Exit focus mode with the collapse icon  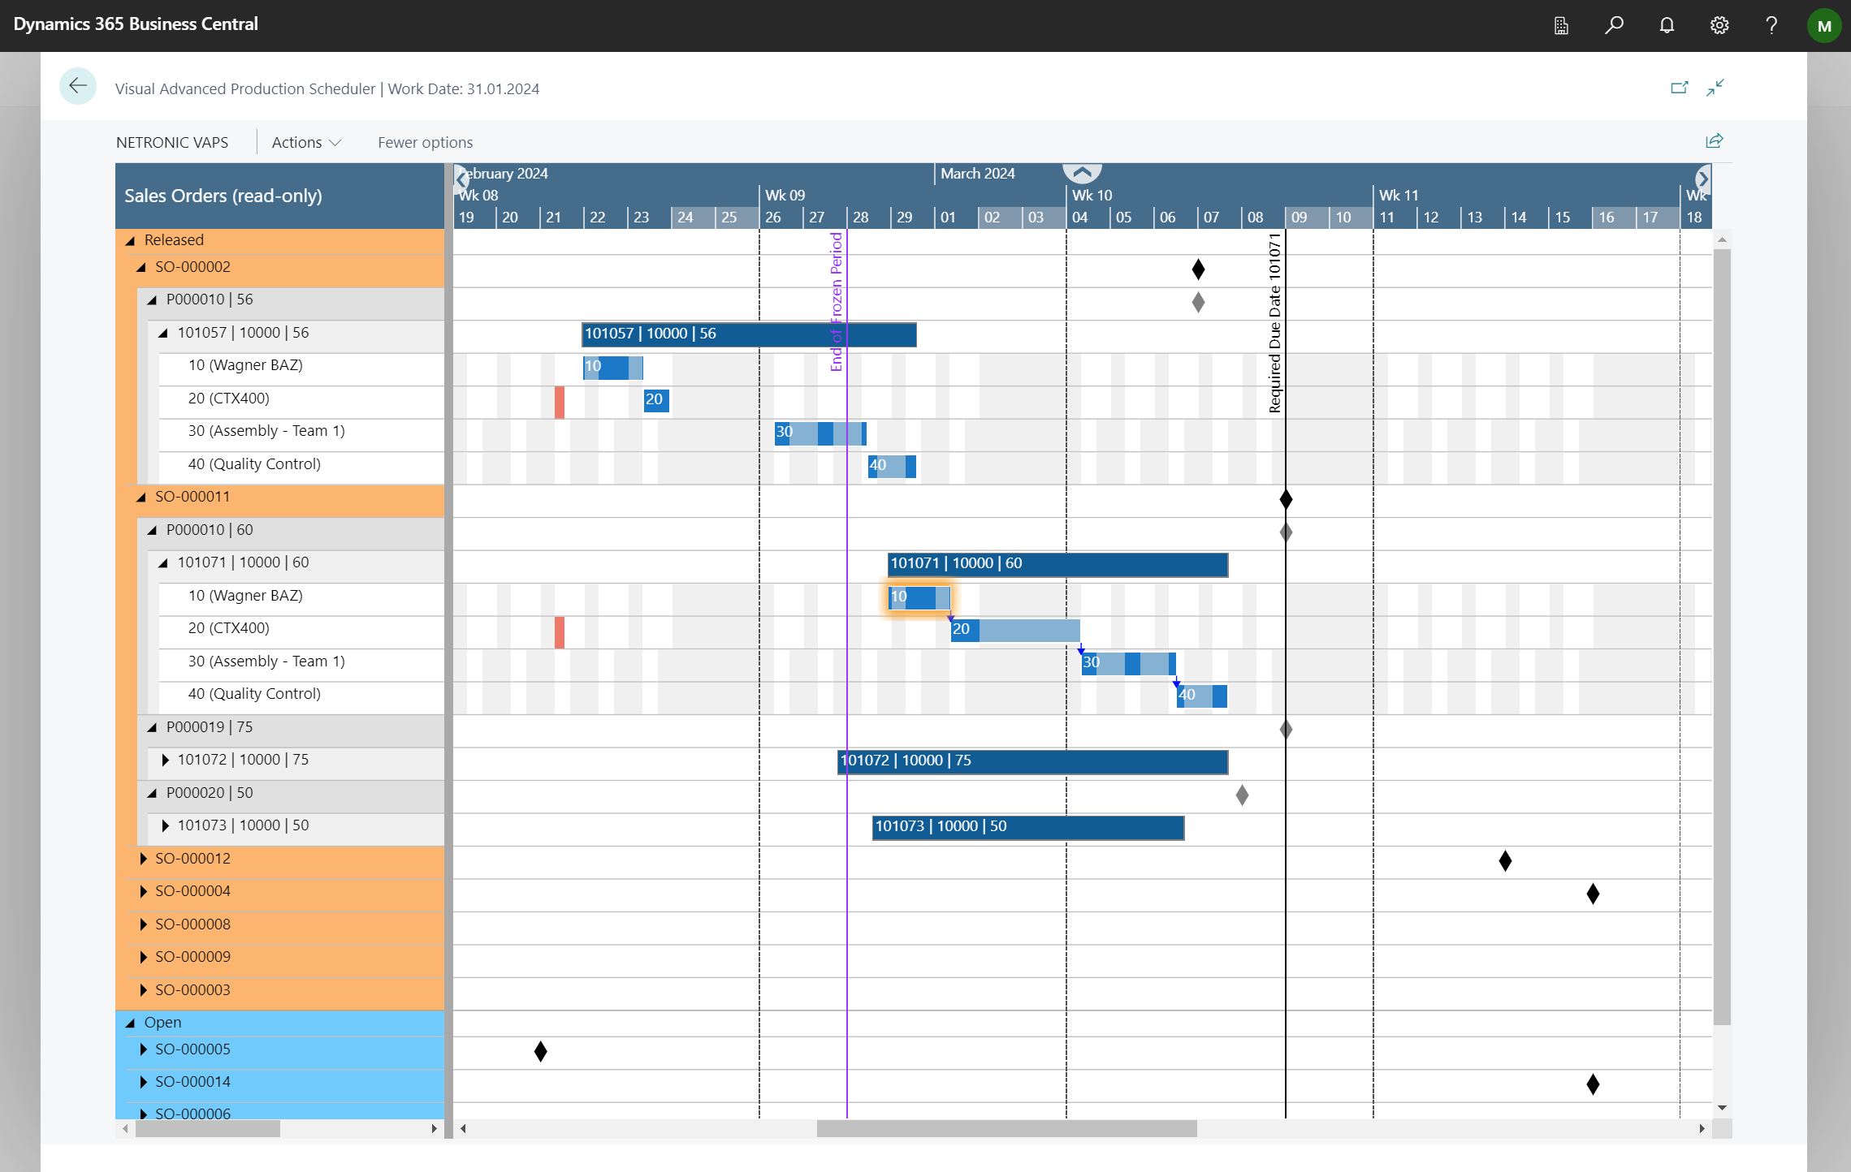click(1716, 88)
